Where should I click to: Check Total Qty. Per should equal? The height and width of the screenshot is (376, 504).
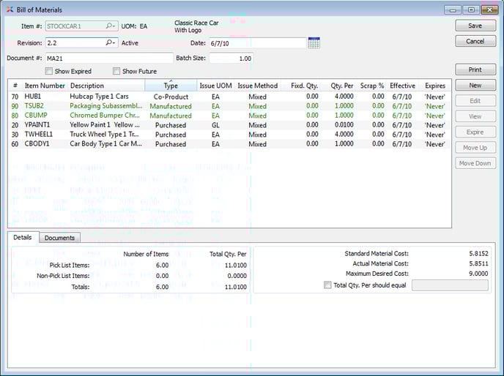click(x=327, y=285)
